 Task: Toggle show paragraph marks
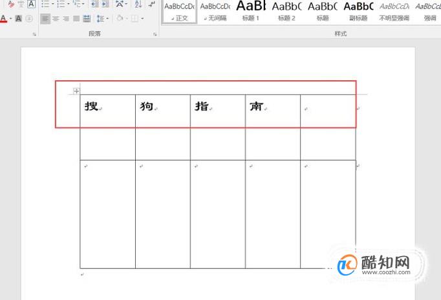tap(152, 4)
